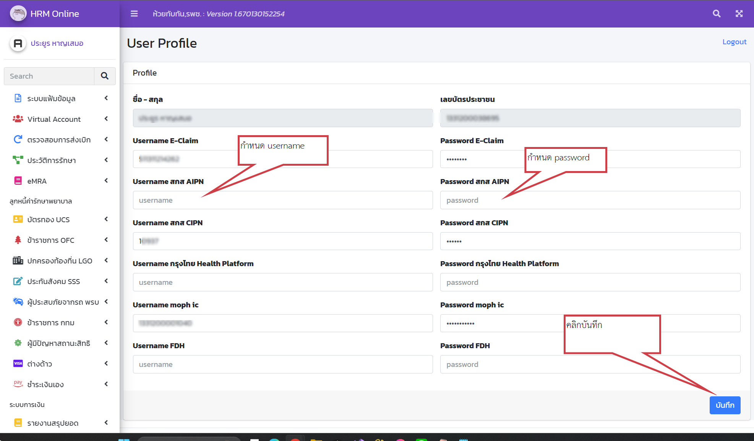The height and width of the screenshot is (441, 754).
Task: Expand the รายงานสรุปยอด chevron
Action: 106,423
